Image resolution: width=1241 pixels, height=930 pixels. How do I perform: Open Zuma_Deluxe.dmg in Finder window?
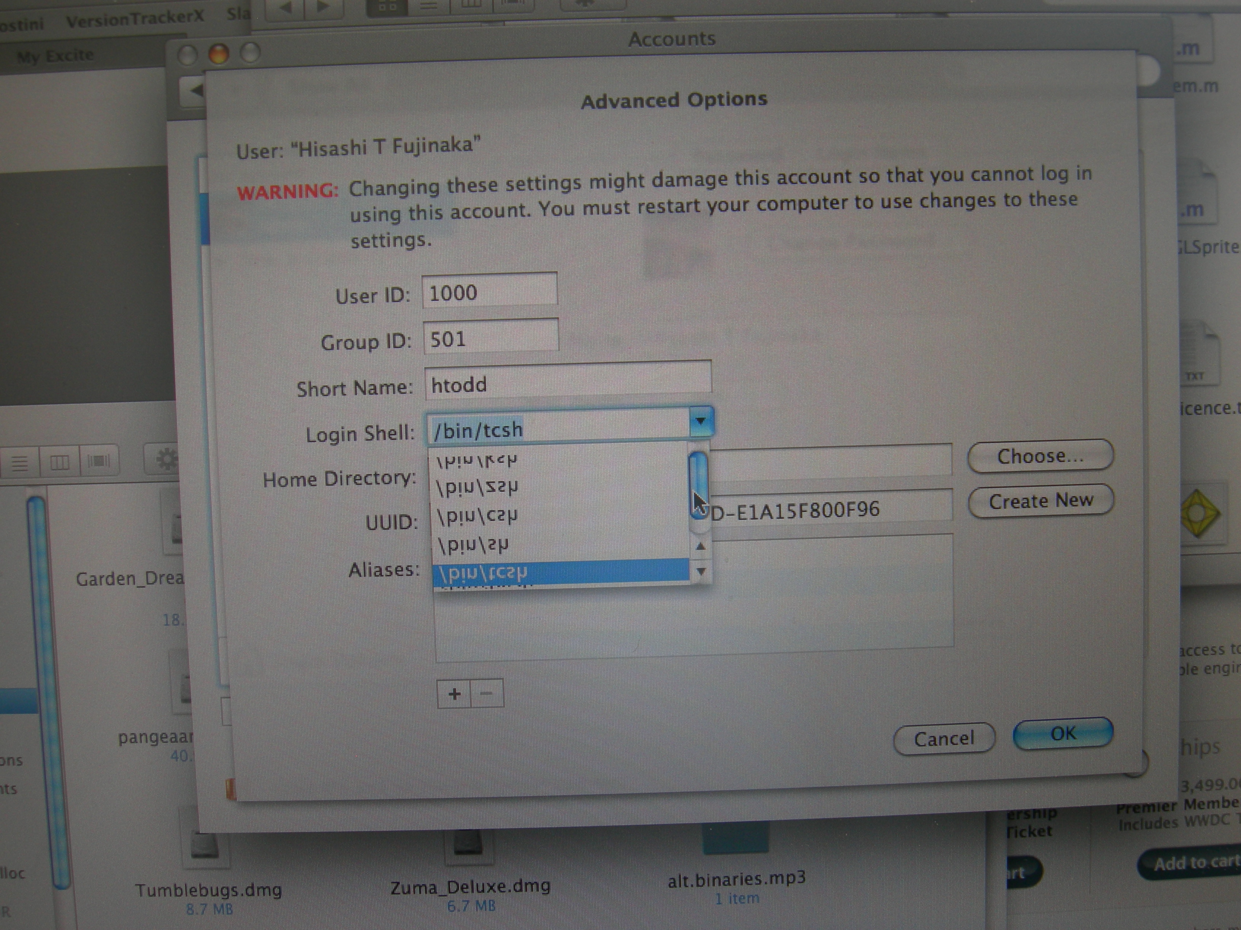pos(470,886)
